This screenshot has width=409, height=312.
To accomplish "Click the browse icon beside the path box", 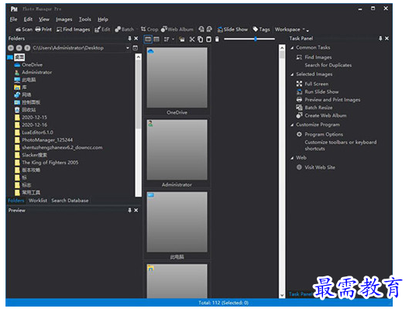I will tap(135, 48).
